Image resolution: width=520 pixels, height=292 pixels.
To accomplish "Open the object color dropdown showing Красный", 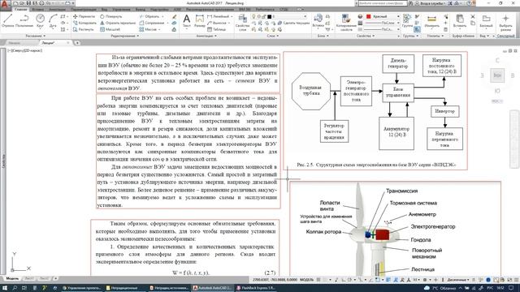I will point(383,16).
